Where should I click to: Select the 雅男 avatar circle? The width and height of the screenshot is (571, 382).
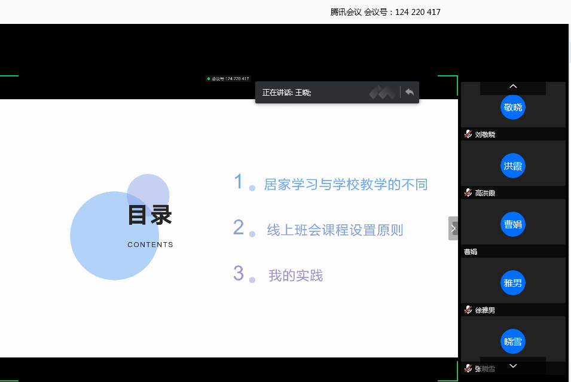pos(513,283)
